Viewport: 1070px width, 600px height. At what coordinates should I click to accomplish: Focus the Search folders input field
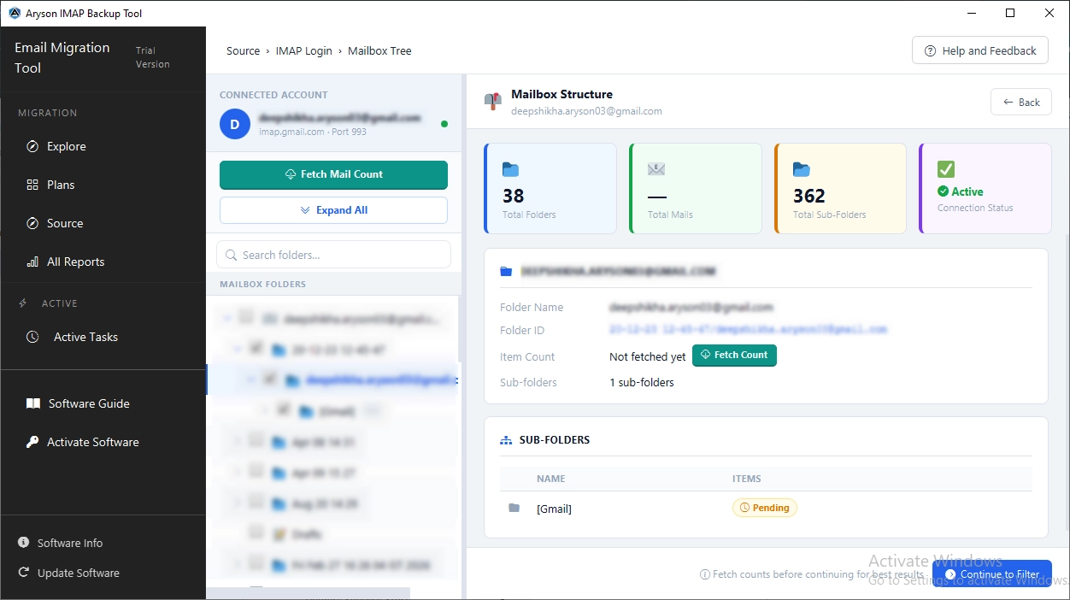point(333,255)
